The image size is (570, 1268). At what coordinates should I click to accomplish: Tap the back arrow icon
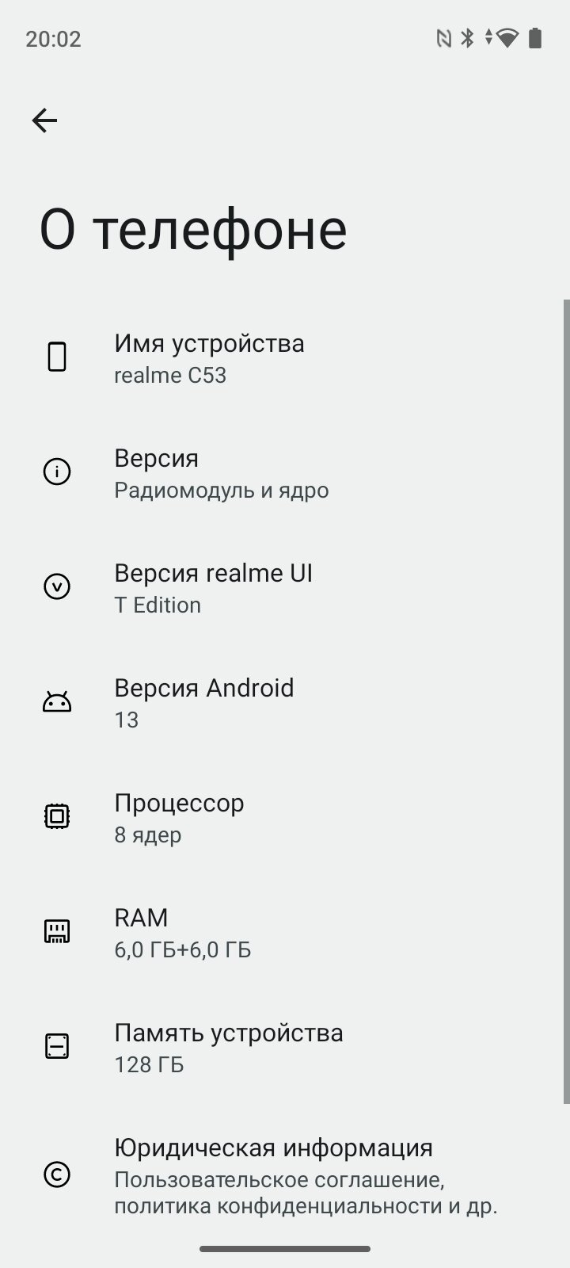[x=44, y=120]
